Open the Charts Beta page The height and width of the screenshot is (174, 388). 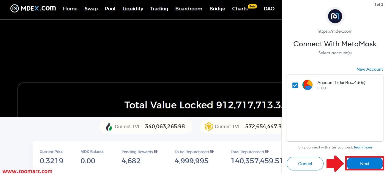point(244,8)
